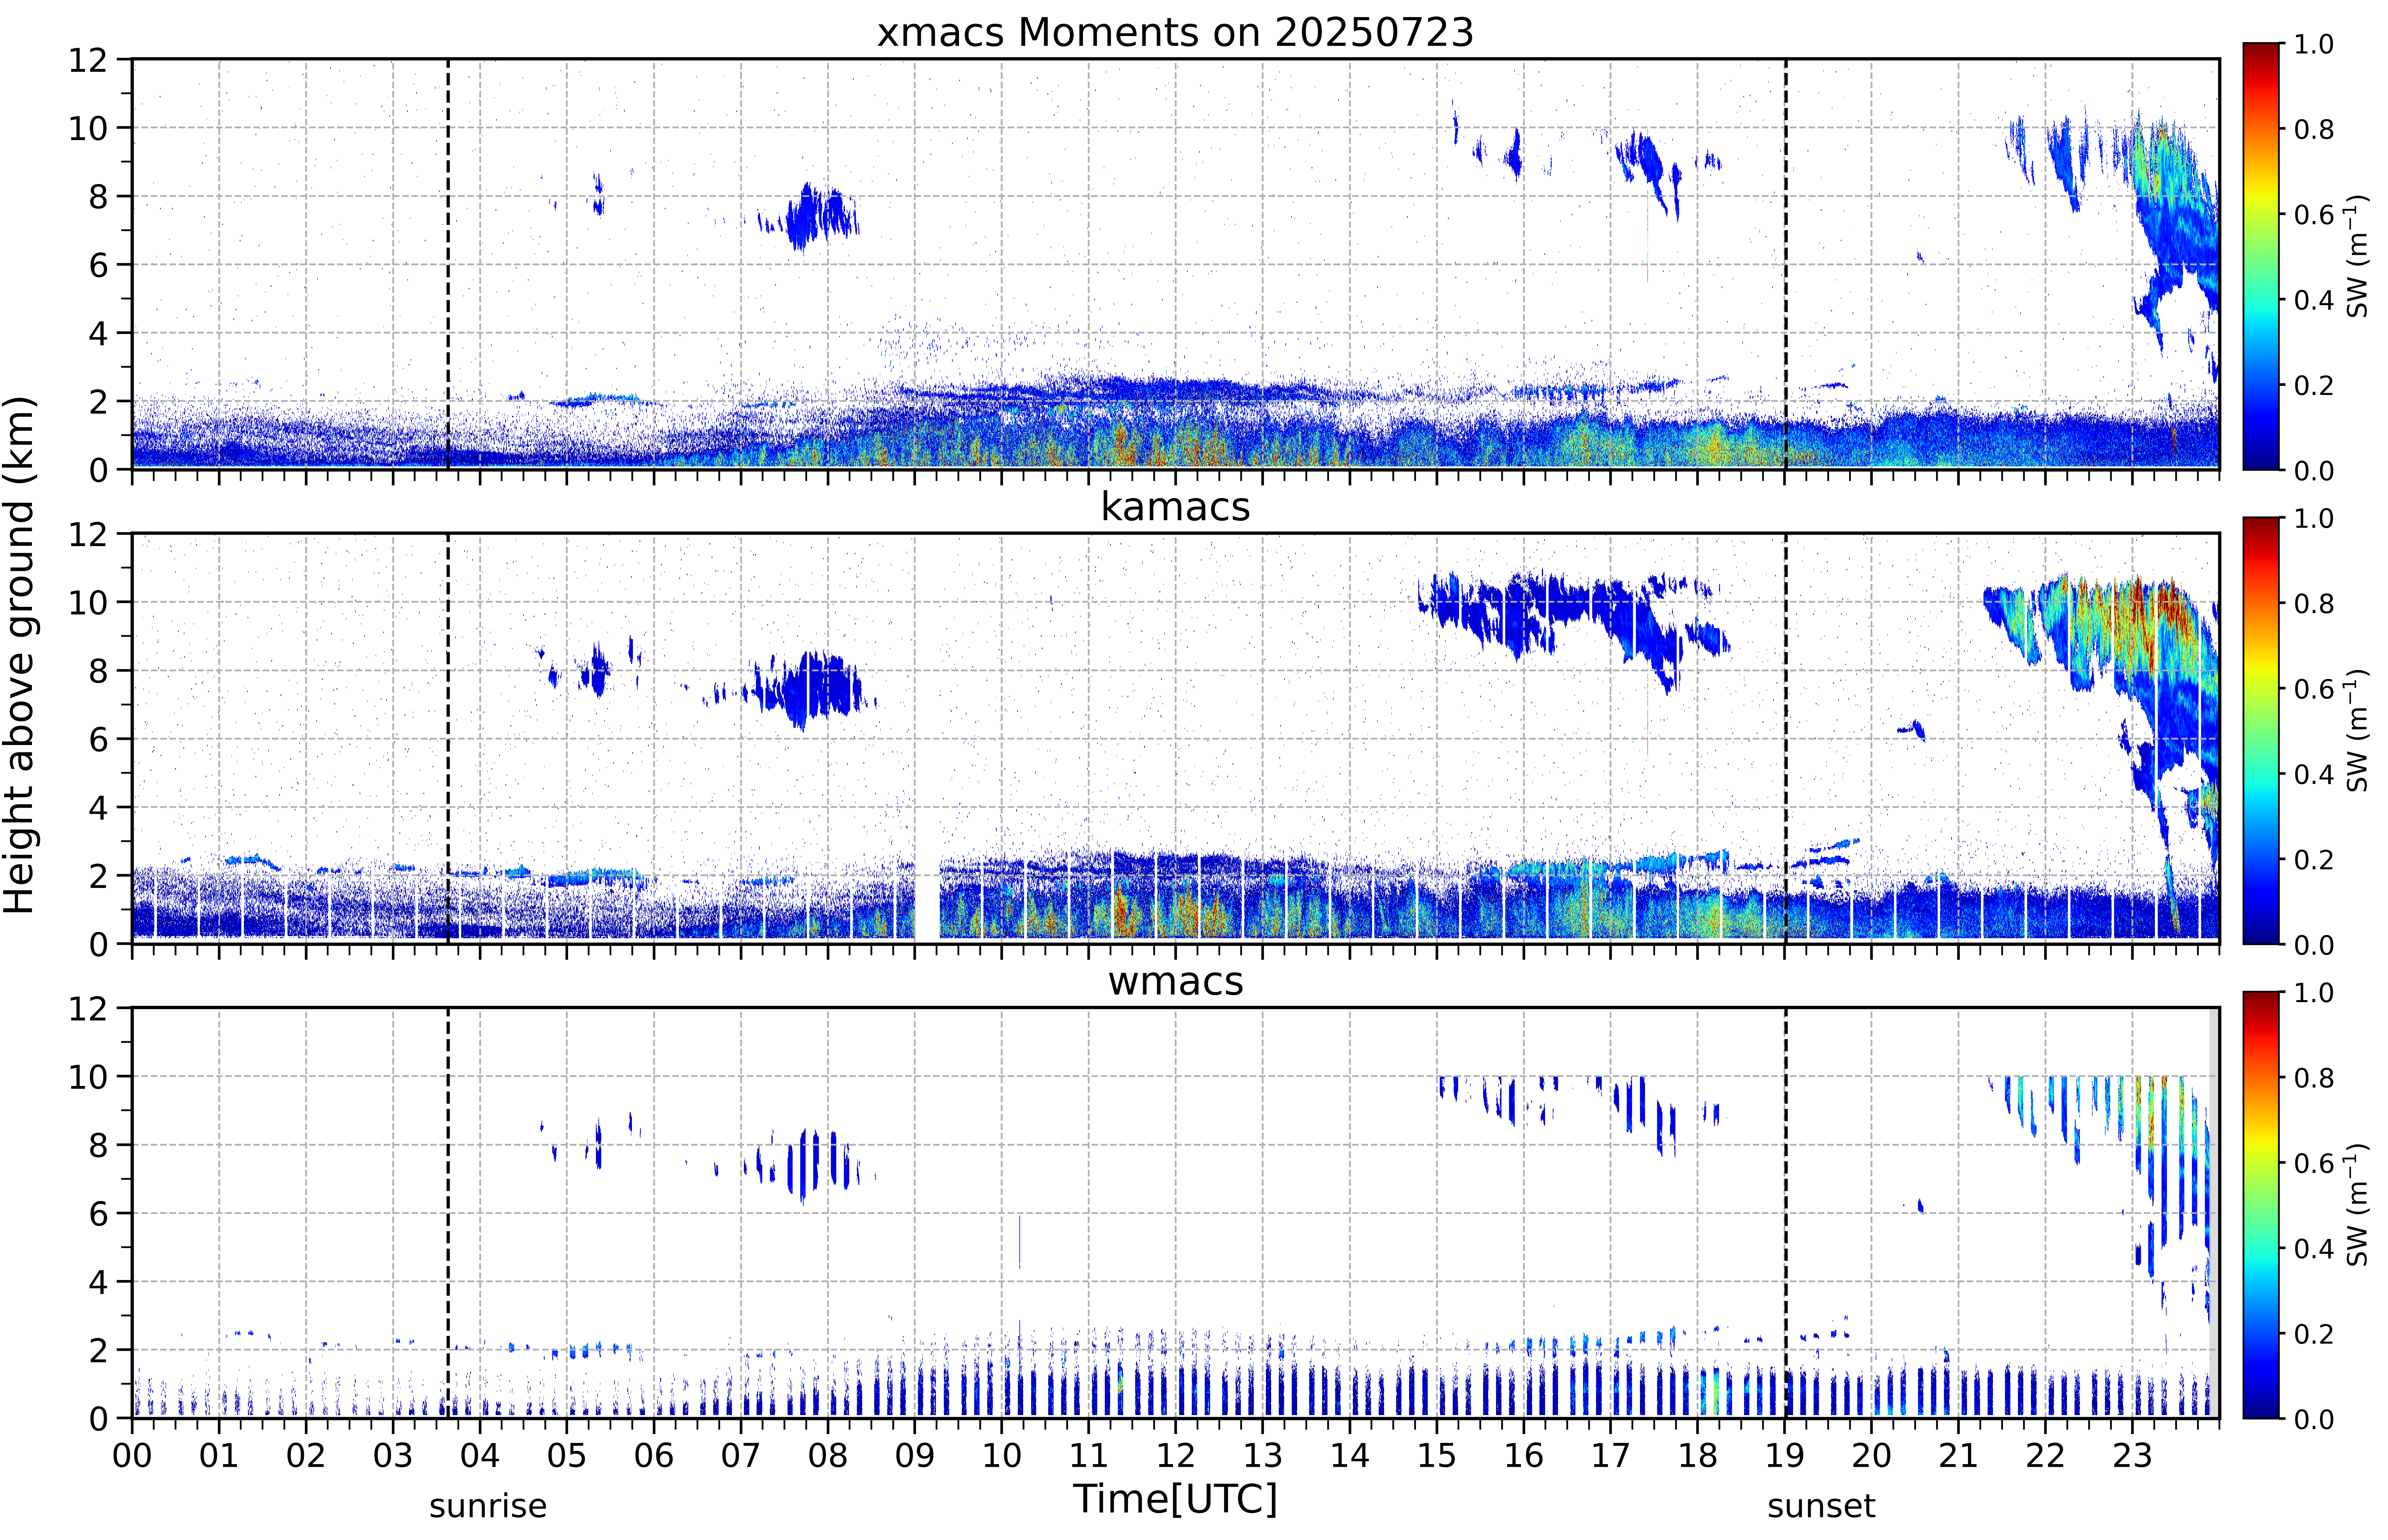
Task: Click the wmacs colorbar 'SW (m⁻¹)' label
Action: tap(2357, 1205)
